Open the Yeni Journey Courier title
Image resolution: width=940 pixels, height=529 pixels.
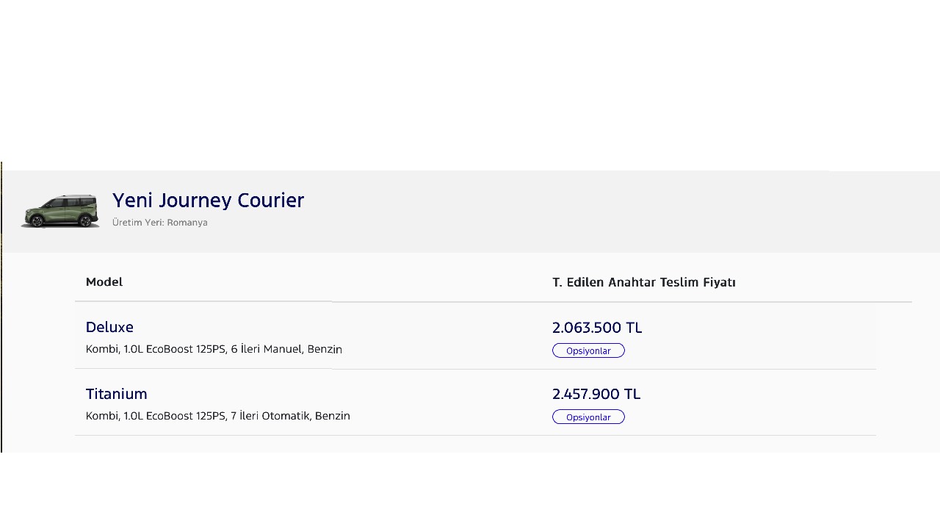[x=208, y=200]
